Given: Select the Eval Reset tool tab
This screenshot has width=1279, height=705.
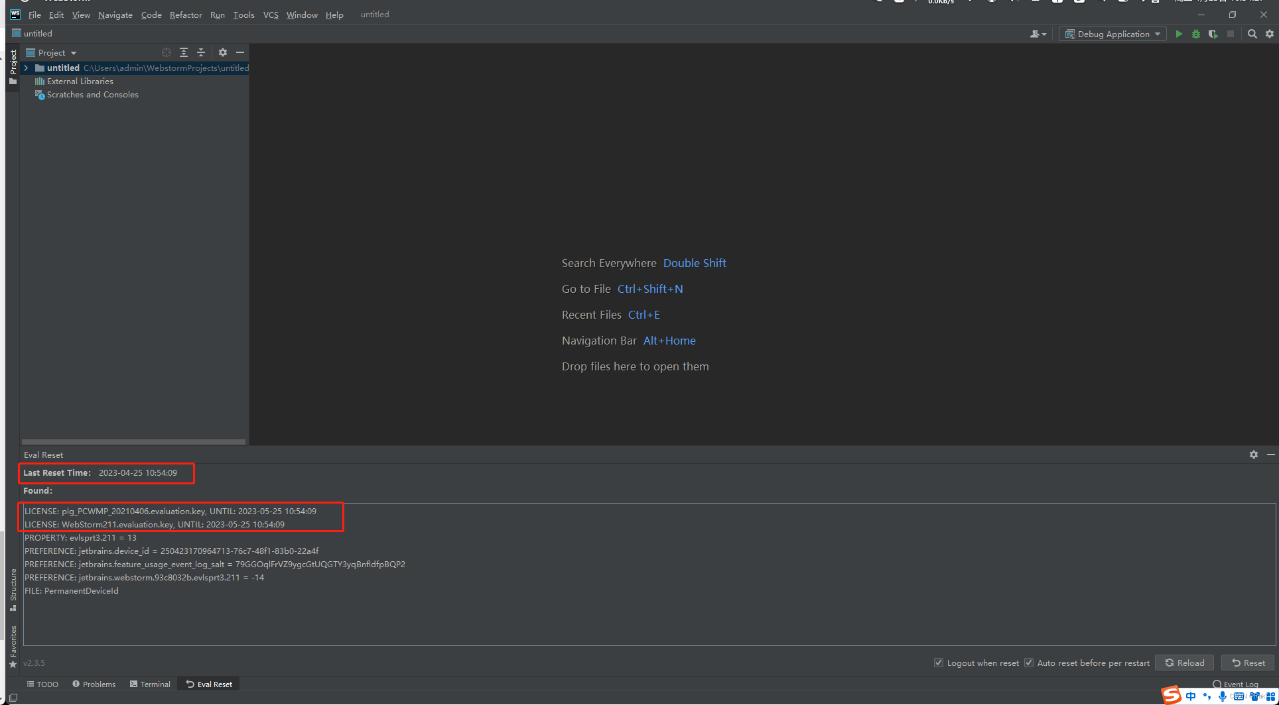Looking at the screenshot, I should (x=209, y=684).
